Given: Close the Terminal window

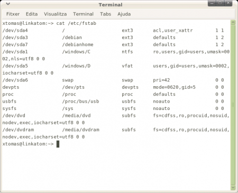Looking at the screenshot, I should [x=228, y=3].
